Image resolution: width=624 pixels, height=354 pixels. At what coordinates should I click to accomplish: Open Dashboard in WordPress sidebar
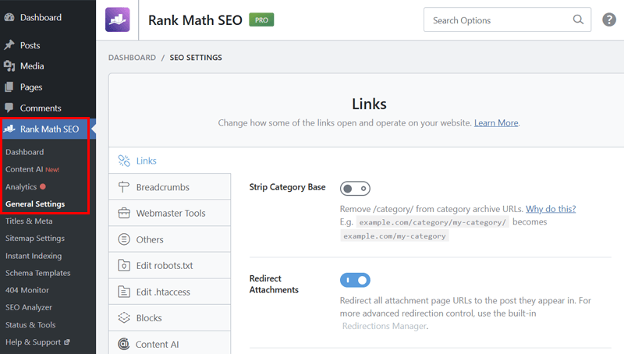tap(41, 17)
